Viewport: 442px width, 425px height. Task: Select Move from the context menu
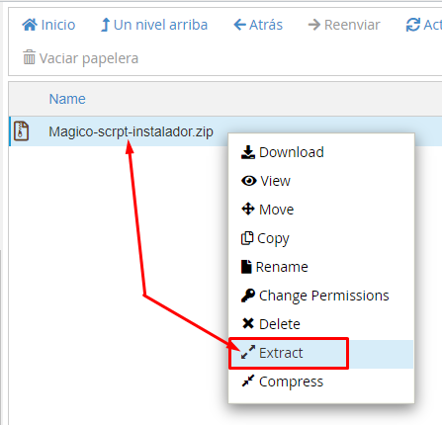267,210
